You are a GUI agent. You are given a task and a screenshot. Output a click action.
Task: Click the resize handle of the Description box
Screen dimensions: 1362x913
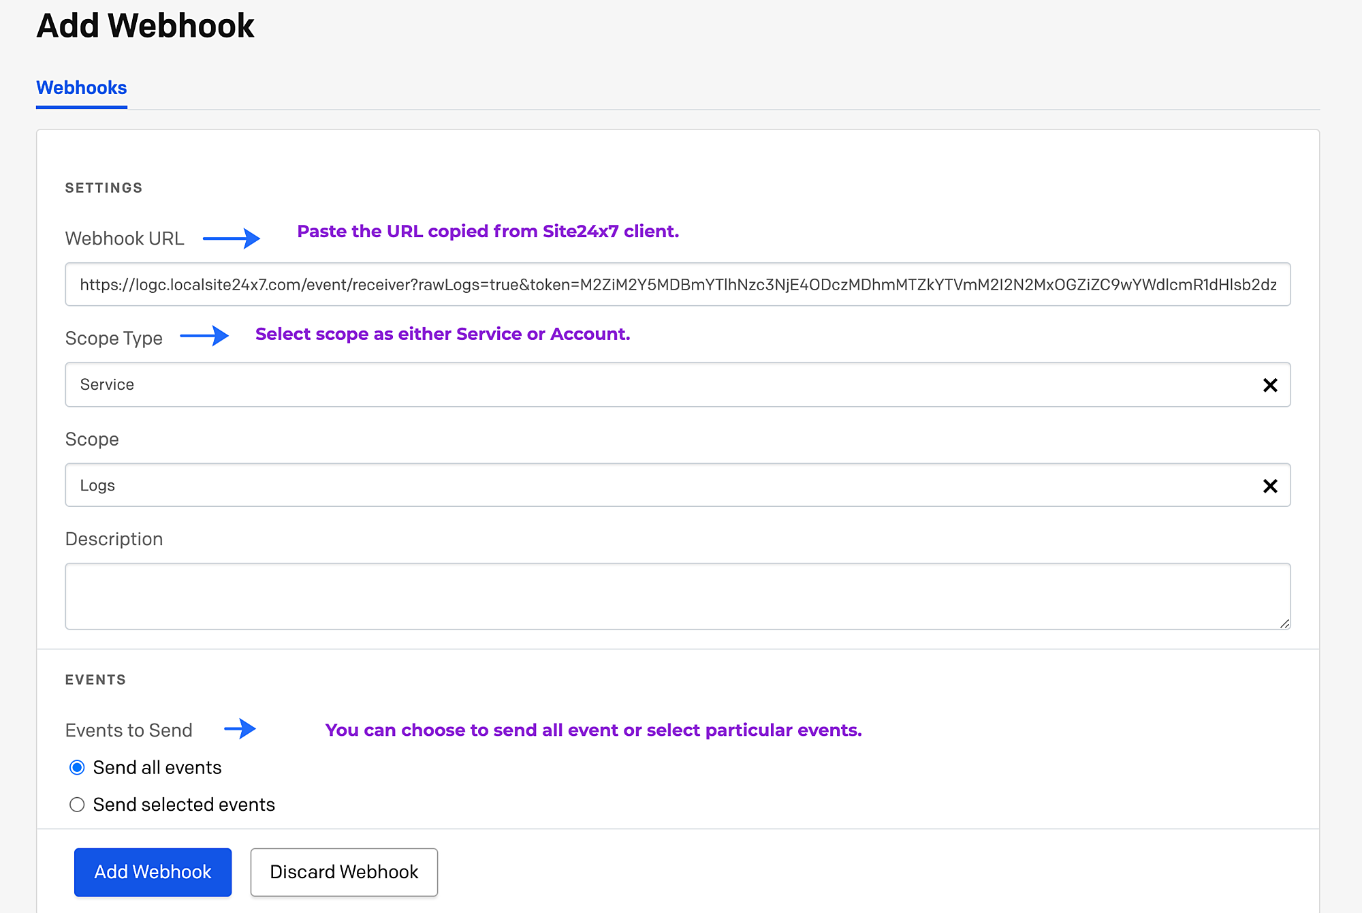tap(1286, 624)
